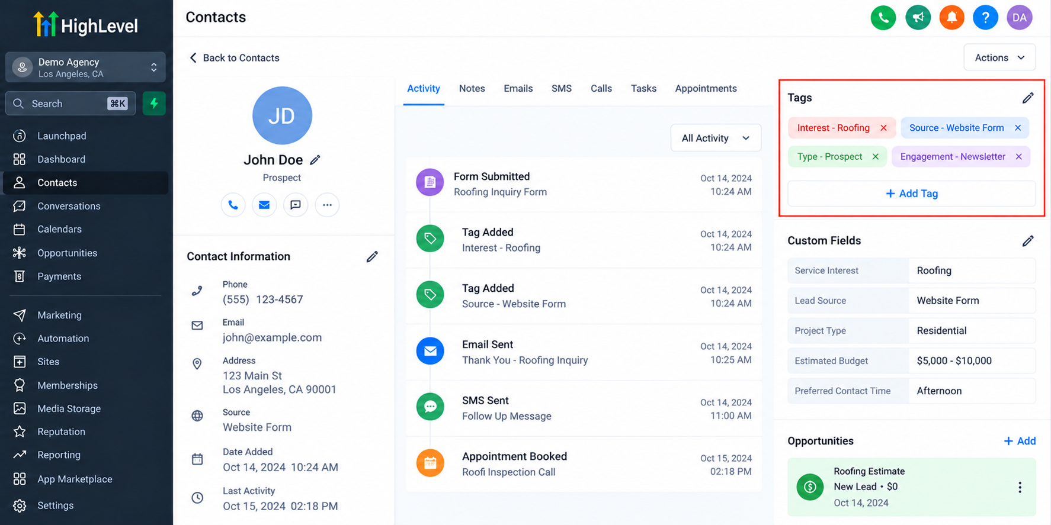Image resolution: width=1051 pixels, height=525 pixels.
Task: Switch to the Calls tab
Action: 601,89
